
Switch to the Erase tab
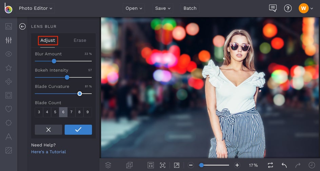tap(80, 40)
